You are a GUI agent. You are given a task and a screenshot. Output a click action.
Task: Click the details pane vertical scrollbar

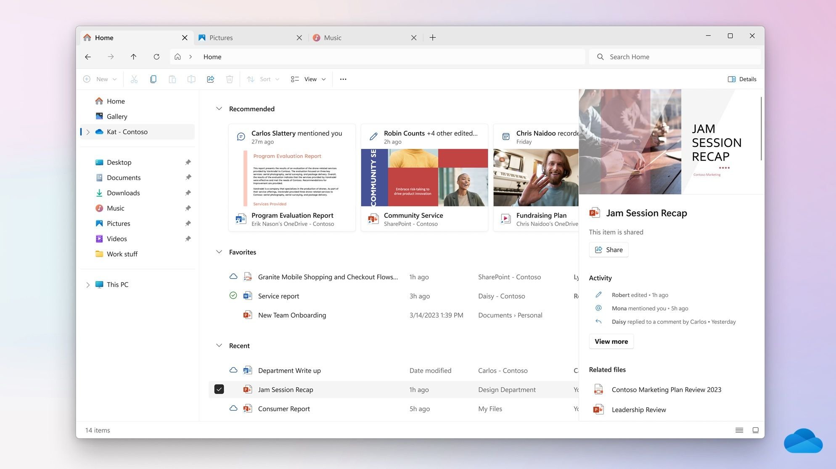[761, 128]
